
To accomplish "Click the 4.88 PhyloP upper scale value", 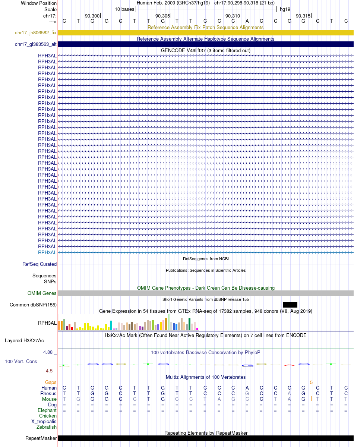I will pos(48,352).
